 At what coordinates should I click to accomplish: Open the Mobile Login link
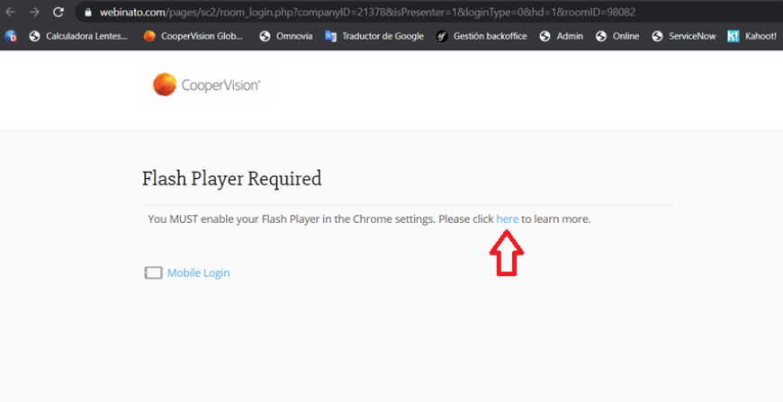point(198,272)
